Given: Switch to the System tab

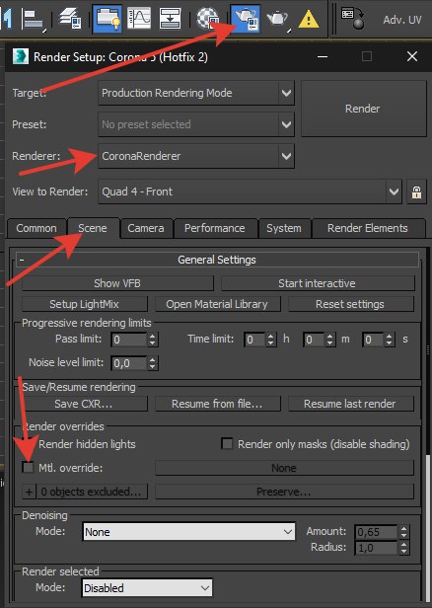Looking at the screenshot, I should [x=284, y=228].
